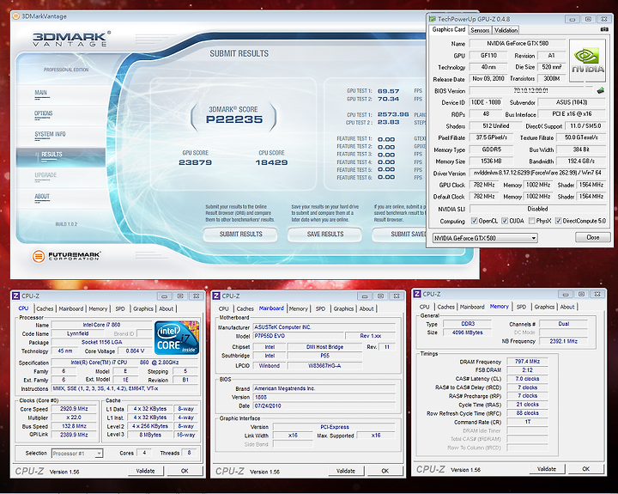Screen dimensions: 618x494
Task: Open the SPD tab in the CPU-Z Mainboard window
Action: [320, 308]
